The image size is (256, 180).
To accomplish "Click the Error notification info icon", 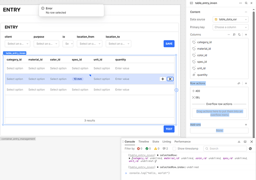I will pos(43,8).
